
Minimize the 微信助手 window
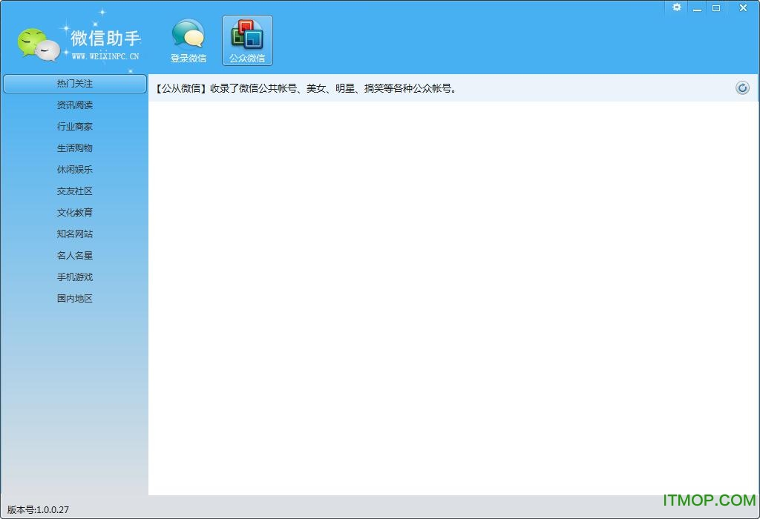pos(696,7)
